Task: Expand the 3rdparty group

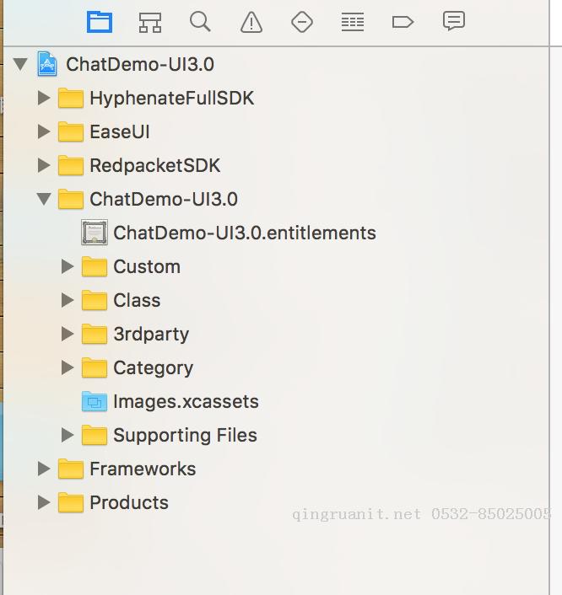Action: coord(68,334)
